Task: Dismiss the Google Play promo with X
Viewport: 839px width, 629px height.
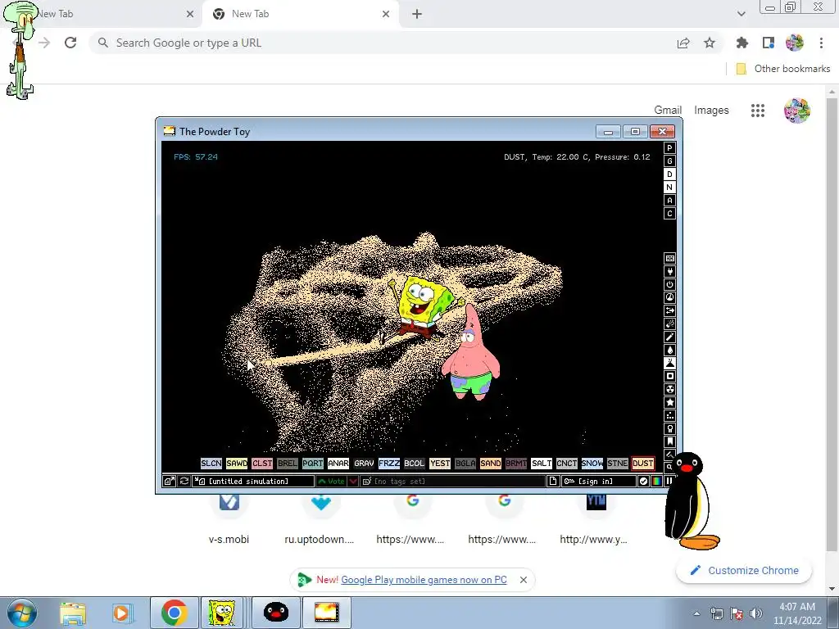Action: (x=524, y=580)
